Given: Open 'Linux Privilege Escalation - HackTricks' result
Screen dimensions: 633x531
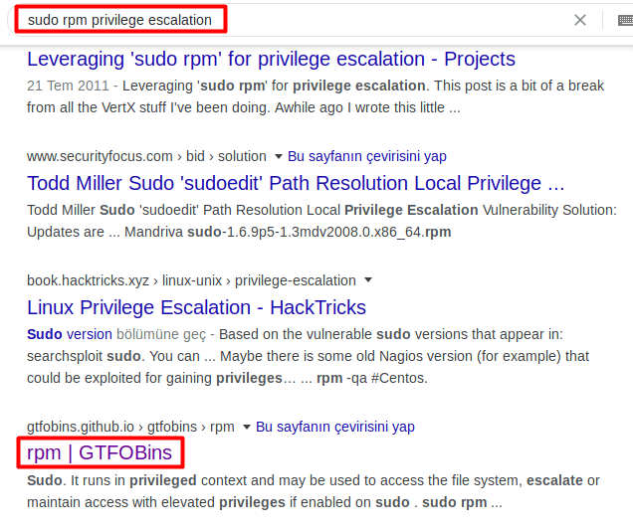Looking at the screenshot, I should pos(196,307).
